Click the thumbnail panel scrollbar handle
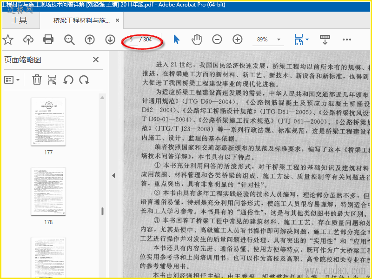 [102, 211]
